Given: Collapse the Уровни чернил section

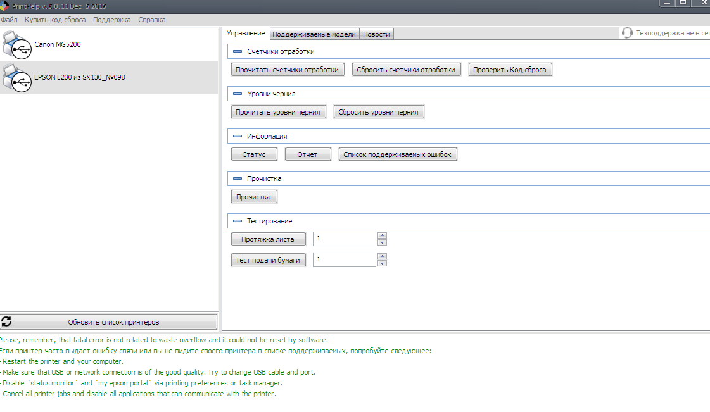Looking at the screenshot, I should [x=238, y=94].
